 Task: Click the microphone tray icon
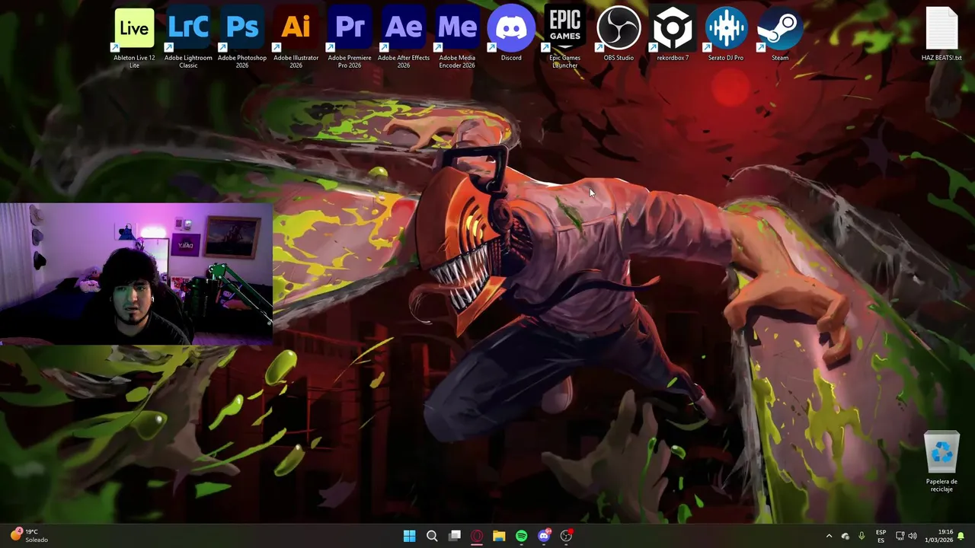(862, 536)
